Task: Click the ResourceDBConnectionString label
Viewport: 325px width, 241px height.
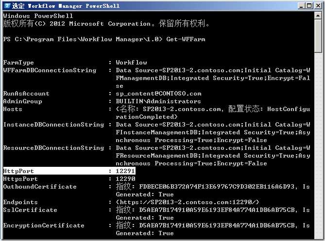Action: 53,148
